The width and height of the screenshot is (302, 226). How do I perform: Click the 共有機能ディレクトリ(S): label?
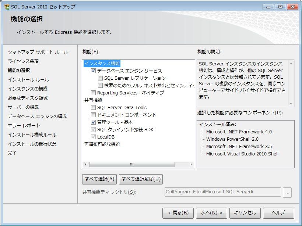[109, 192]
